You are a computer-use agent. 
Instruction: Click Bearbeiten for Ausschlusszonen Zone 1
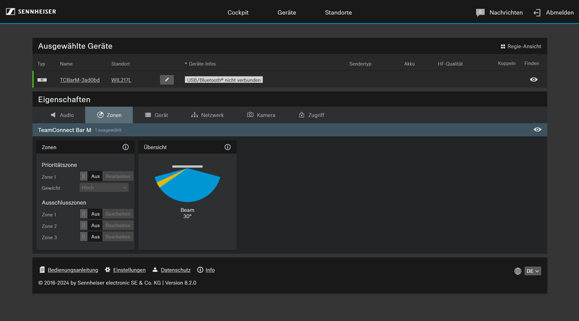[118, 214]
